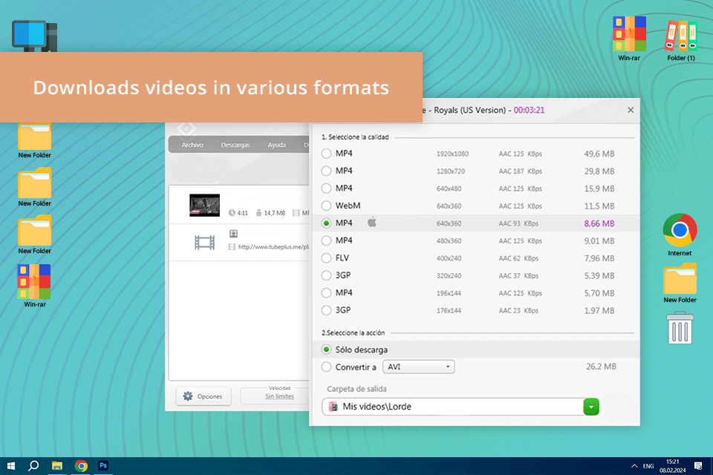Click the folder icon inside output path field
Viewport: 713px width, 475px height.
click(333, 407)
